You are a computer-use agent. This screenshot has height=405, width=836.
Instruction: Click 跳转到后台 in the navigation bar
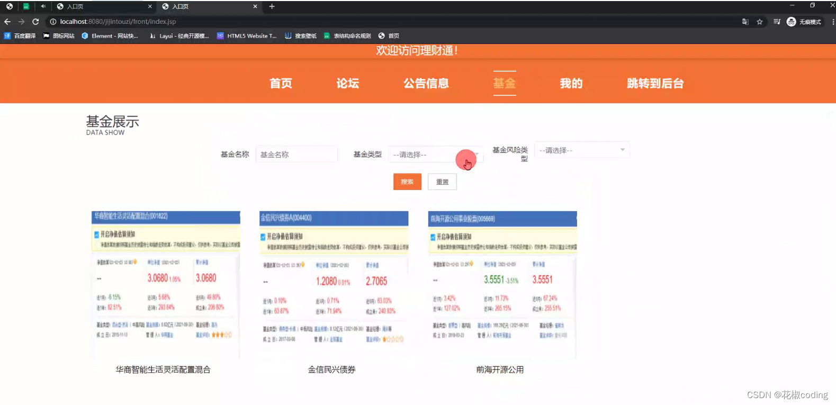[x=655, y=84]
